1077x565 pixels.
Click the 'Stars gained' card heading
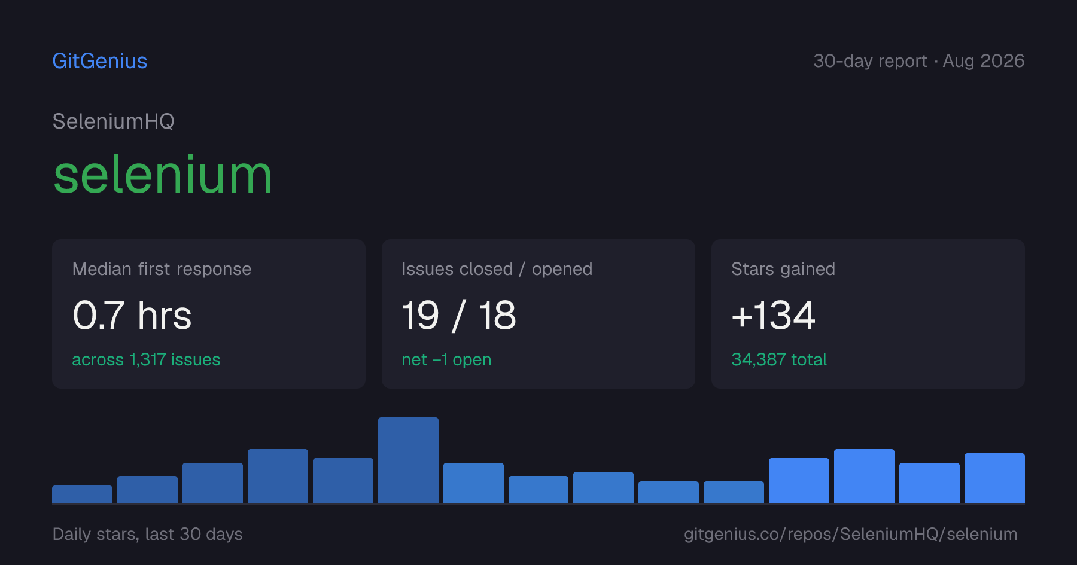pyautogui.click(x=783, y=269)
